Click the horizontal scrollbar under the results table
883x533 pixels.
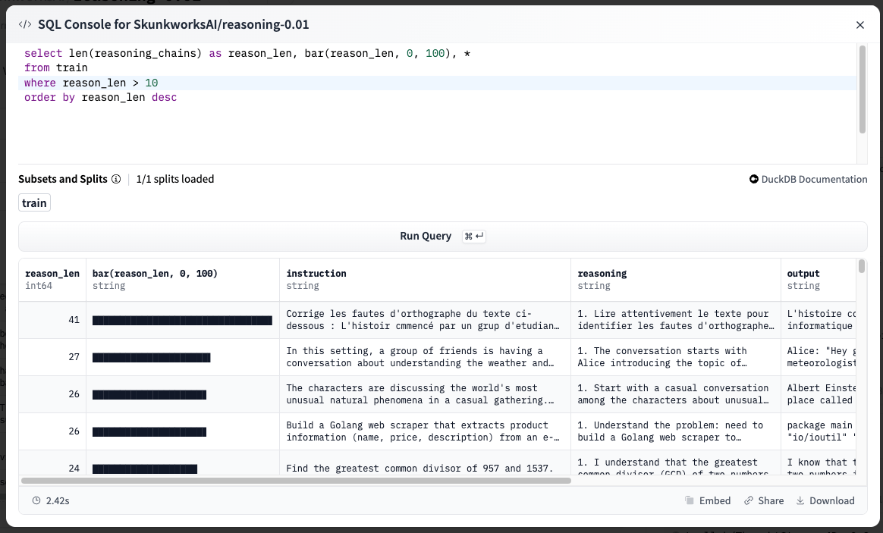(296, 481)
